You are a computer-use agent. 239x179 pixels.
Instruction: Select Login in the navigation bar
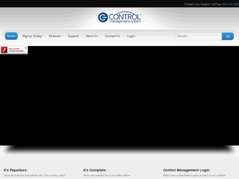[131, 36]
